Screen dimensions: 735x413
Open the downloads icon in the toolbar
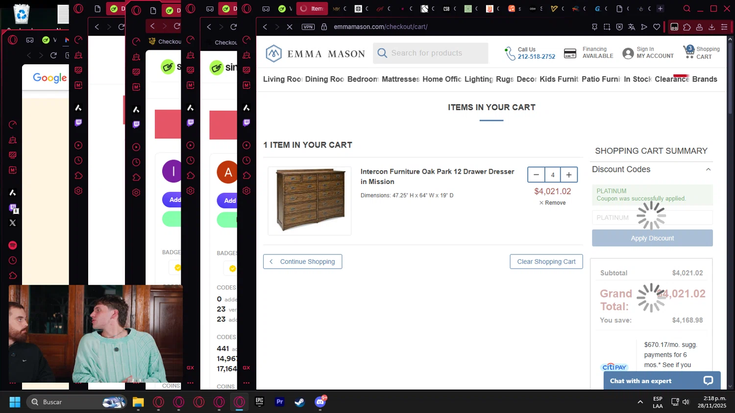(712, 27)
